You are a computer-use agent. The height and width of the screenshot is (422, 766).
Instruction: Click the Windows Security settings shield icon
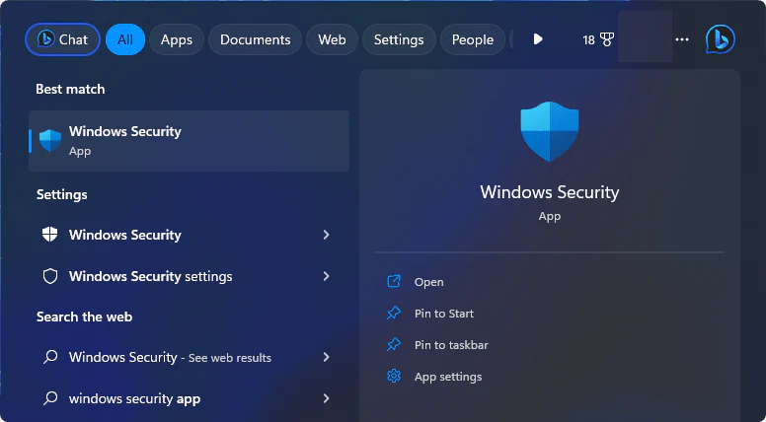50,276
